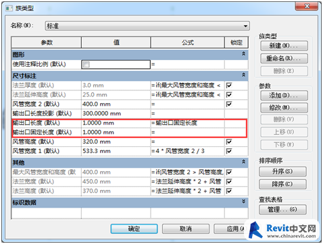Toggle lock checkbox for 法兰延伸高度
Viewport: 323px width, 244px height.
coord(229,95)
